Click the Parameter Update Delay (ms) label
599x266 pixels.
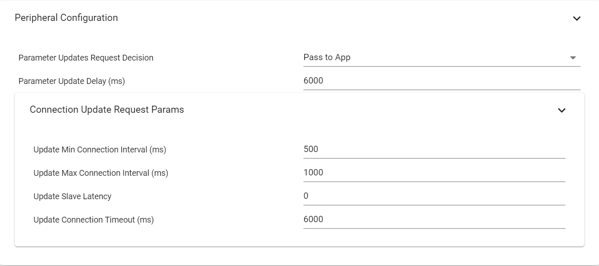point(72,81)
